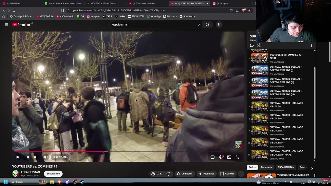Image resolution: width=331 pixels, height=186 pixels.
Task: Open the playlist options three-dot menu
Action: (x=311, y=45)
